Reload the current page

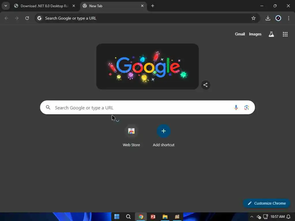27,18
